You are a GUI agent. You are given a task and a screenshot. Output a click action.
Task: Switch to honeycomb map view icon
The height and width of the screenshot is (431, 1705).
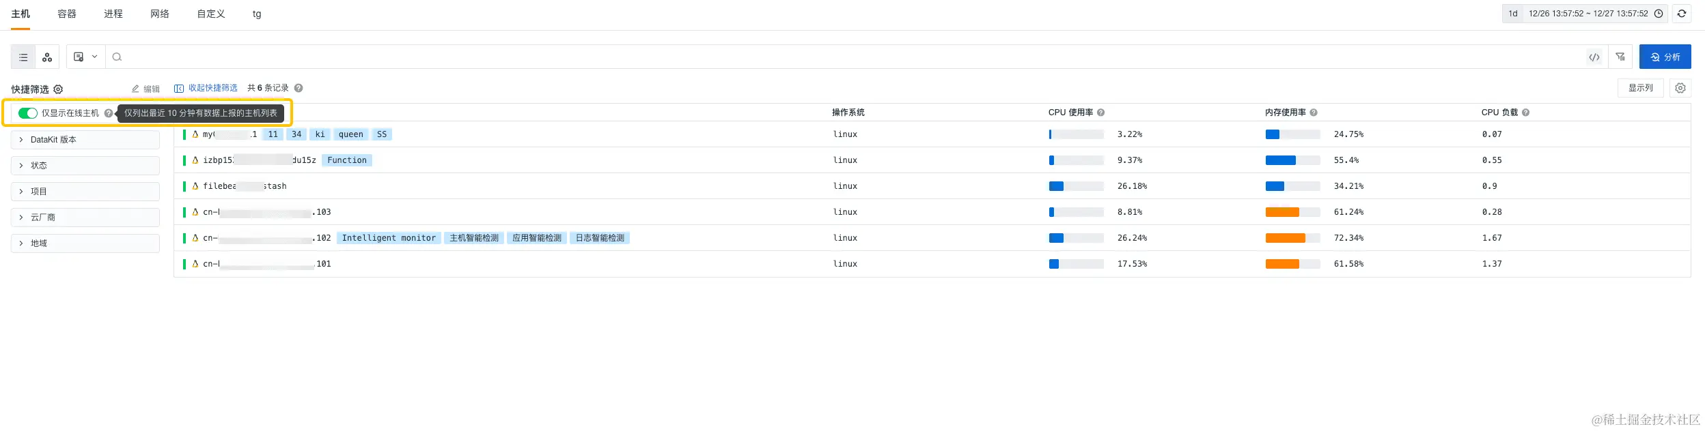pyautogui.click(x=47, y=57)
